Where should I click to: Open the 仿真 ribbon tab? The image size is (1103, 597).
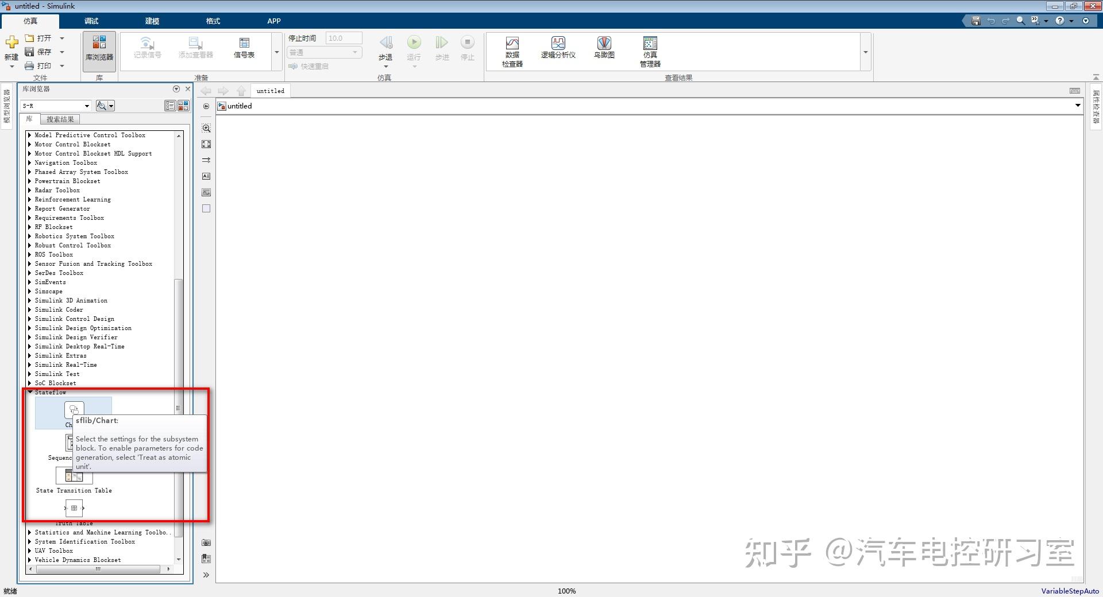point(30,21)
